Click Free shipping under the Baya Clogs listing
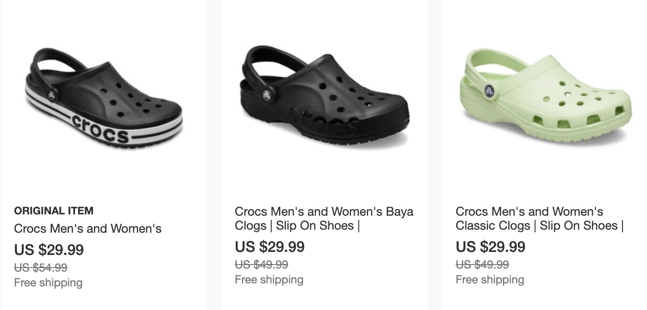This screenshot has width=647, height=310. point(269,279)
